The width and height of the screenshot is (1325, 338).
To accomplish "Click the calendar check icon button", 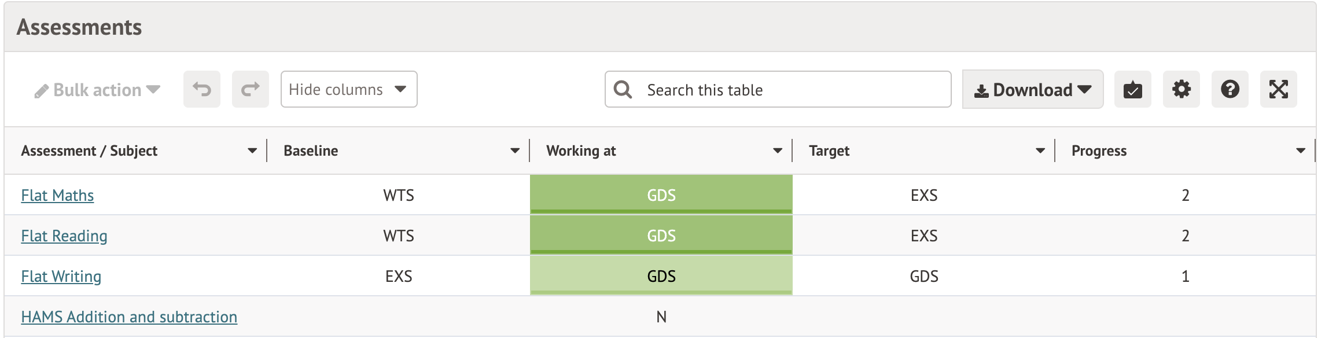I will (x=1132, y=90).
